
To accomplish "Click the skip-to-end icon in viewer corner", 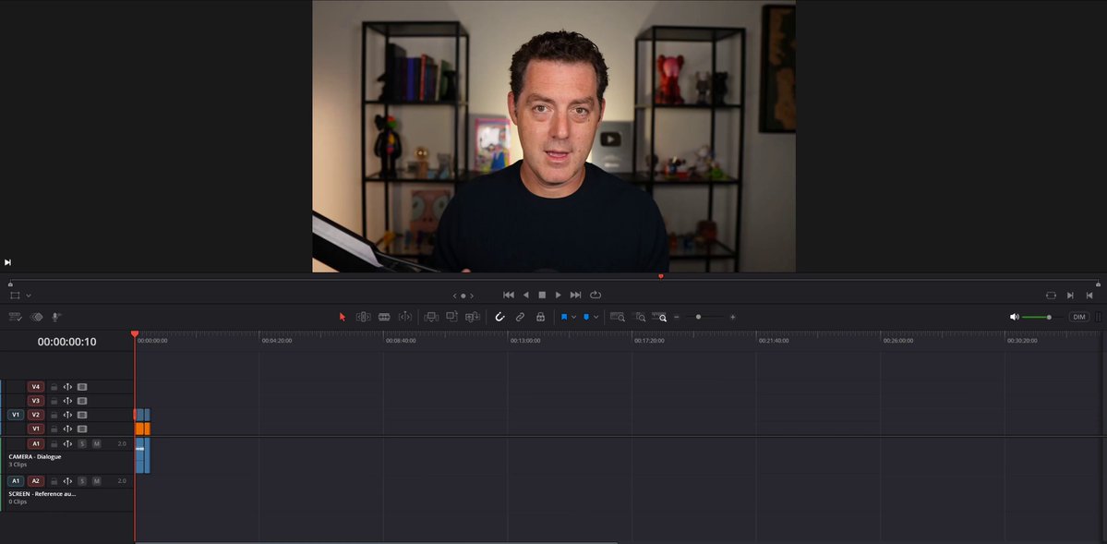I will point(7,262).
